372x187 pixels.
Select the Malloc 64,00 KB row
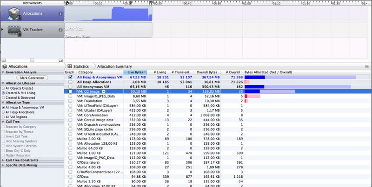[x=218, y=148]
